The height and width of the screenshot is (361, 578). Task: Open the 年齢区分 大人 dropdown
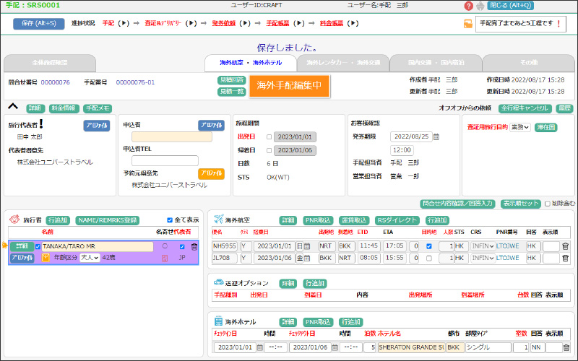coord(90,258)
